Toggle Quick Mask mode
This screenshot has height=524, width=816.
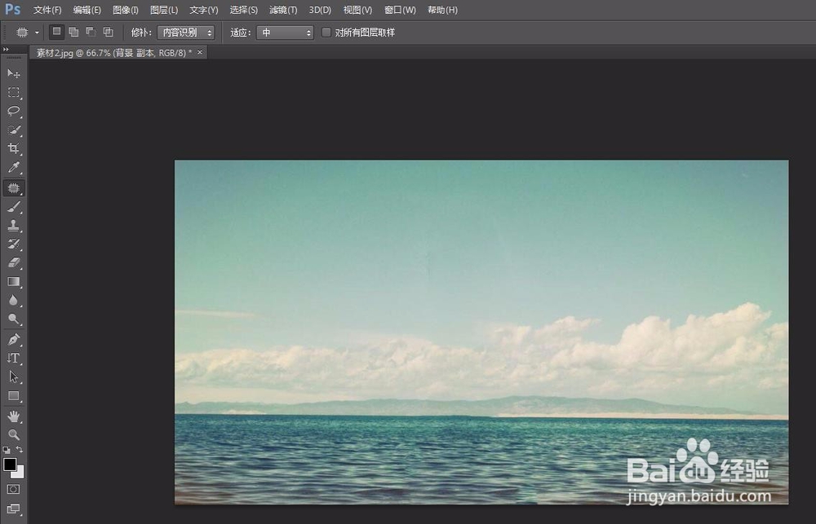pos(13,489)
